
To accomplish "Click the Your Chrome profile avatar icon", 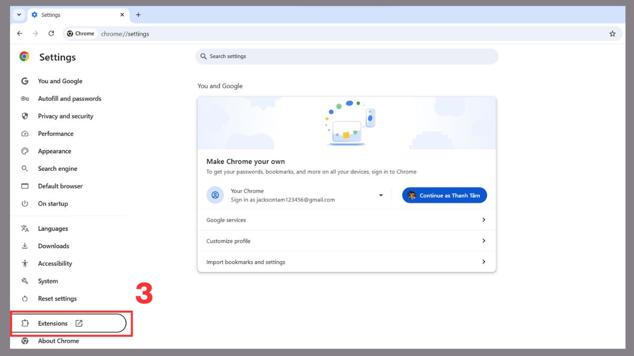I will 215,195.
